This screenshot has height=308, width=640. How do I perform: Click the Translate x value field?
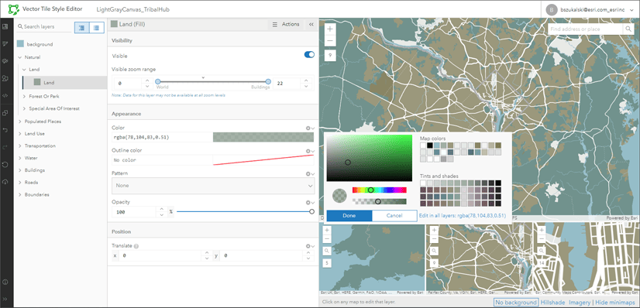(x=160, y=256)
